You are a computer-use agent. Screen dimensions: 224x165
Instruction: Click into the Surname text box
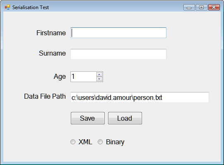[118, 54]
